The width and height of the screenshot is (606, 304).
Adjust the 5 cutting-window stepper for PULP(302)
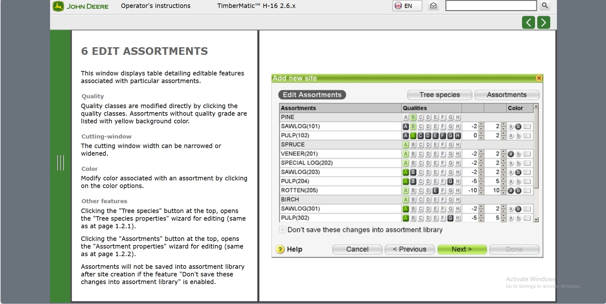click(x=503, y=218)
